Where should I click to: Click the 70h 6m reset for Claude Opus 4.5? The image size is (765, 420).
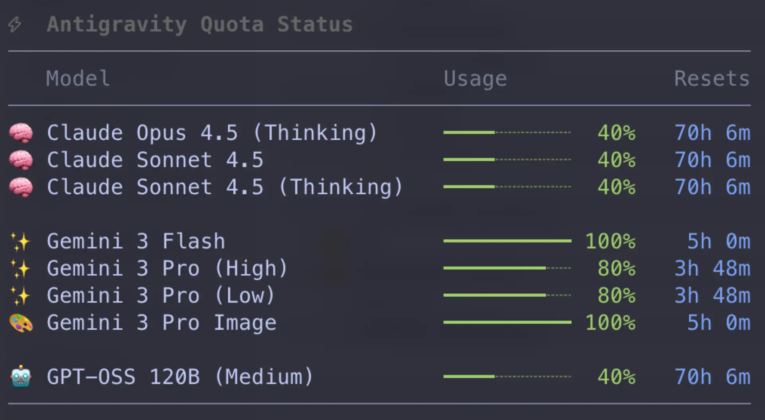(x=712, y=133)
